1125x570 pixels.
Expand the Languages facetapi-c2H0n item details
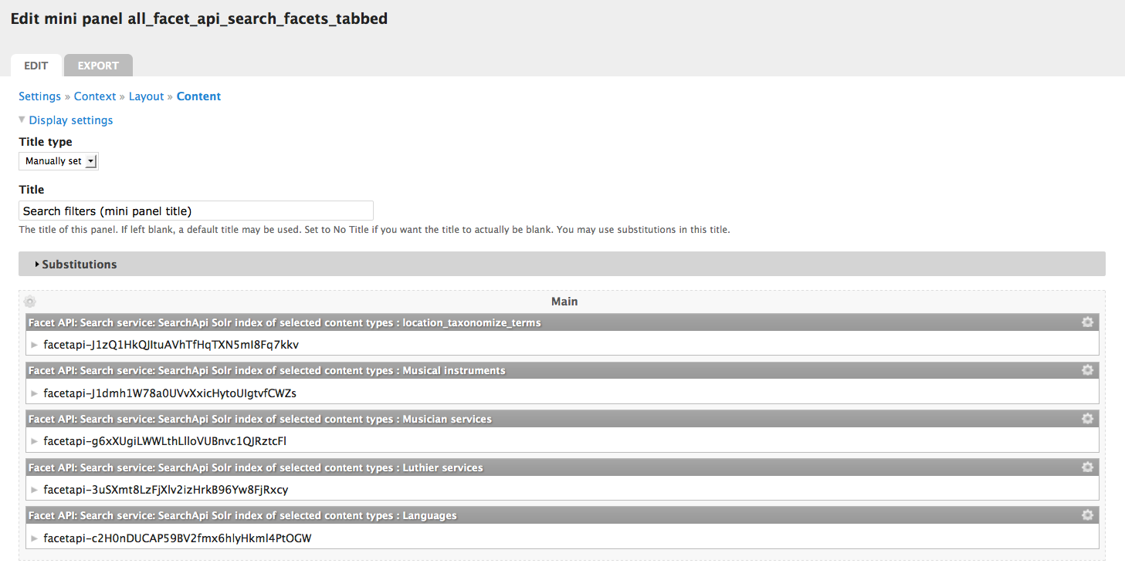click(x=34, y=538)
